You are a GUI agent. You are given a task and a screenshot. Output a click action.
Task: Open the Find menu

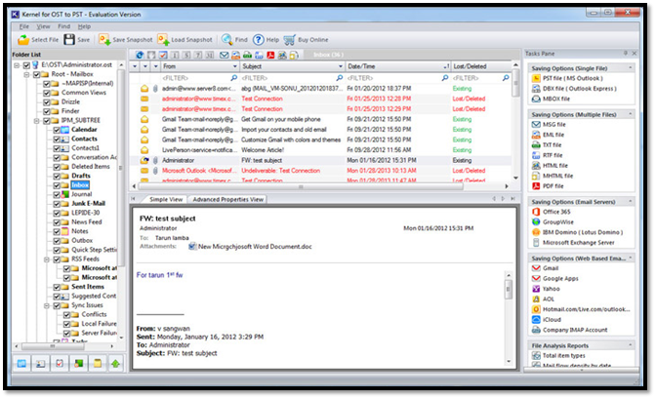pyautogui.click(x=64, y=26)
